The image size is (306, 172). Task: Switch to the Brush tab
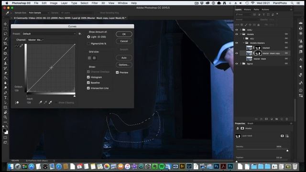click(x=250, y=123)
